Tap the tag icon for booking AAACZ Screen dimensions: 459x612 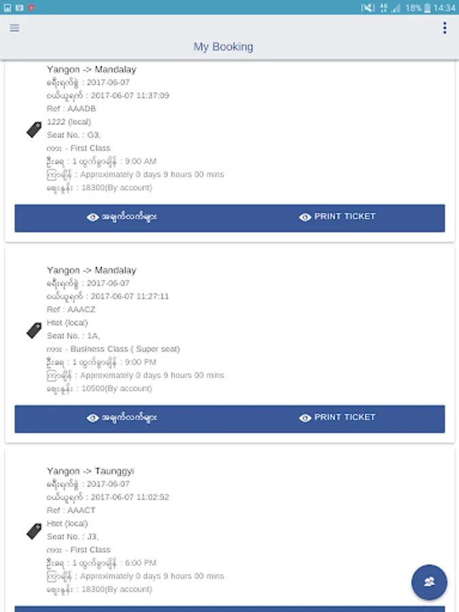click(34, 330)
